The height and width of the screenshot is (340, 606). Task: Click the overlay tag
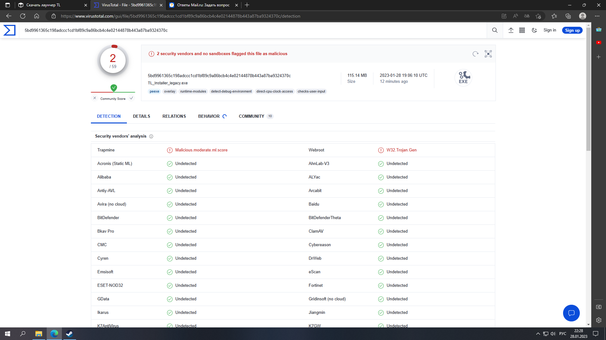click(169, 92)
